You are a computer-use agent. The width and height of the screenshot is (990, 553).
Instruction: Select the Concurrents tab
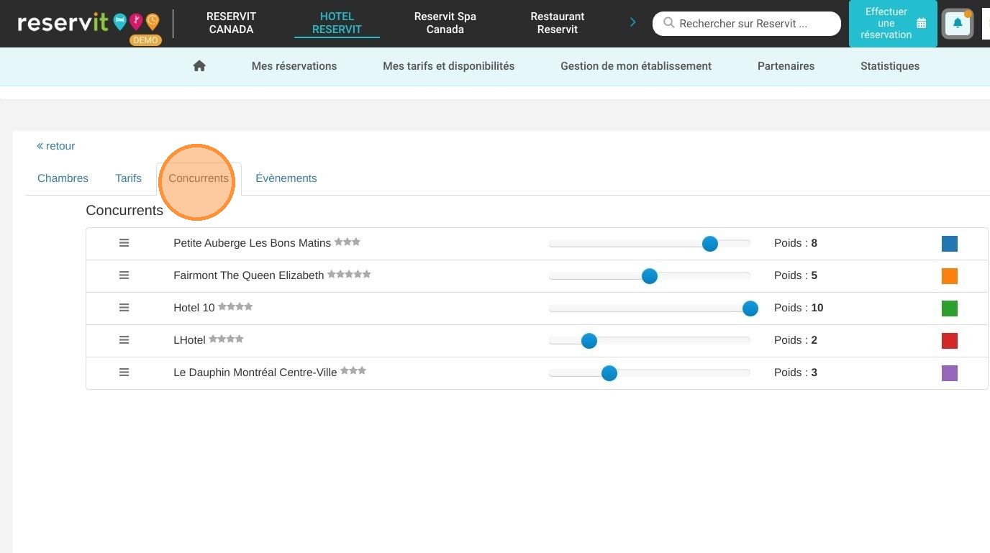(x=199, y=178)
